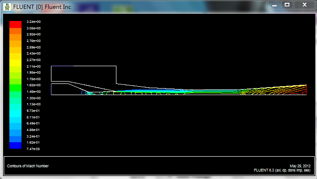The image size is (317, 179).
Task: Minimize the FLUENT window
Action: [x=274, y=5]
